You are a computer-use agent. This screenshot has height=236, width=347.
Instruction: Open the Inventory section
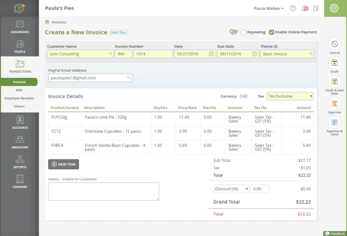tap(20, 143)
